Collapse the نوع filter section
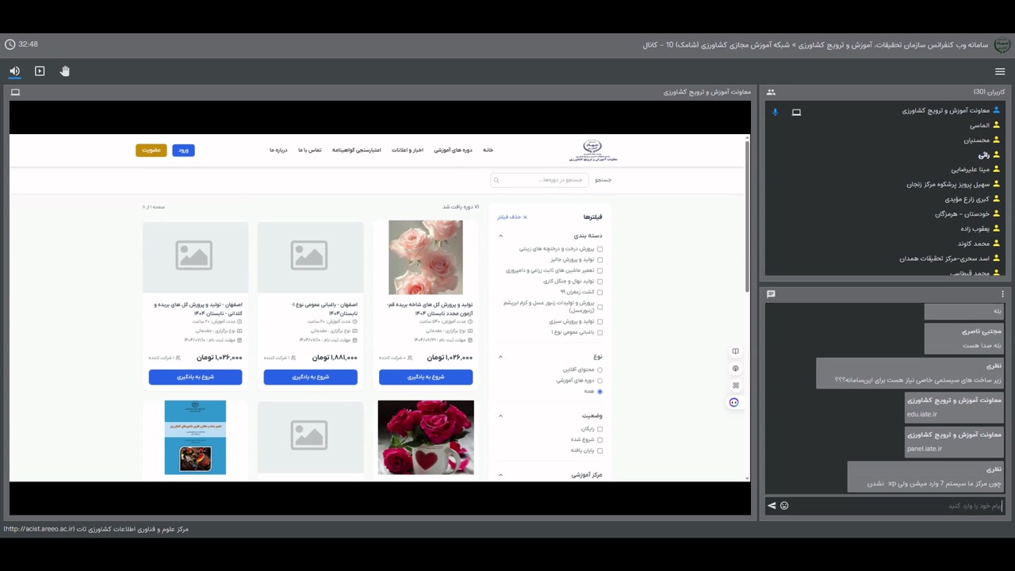 pyautogui.click(x=500, y=357)
